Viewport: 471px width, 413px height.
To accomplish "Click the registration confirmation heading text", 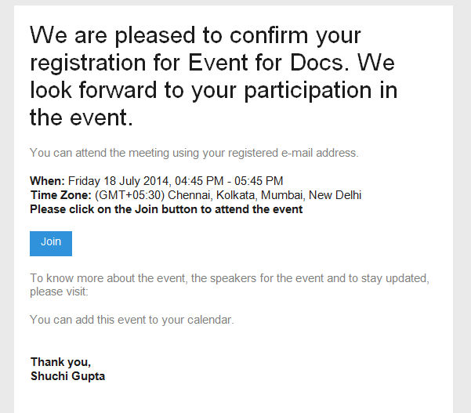I will pos(214,76).
